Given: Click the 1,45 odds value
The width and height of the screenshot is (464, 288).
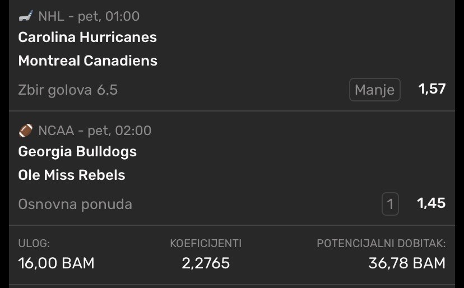Looking at the screenshot, I should [x=431, y=203].
